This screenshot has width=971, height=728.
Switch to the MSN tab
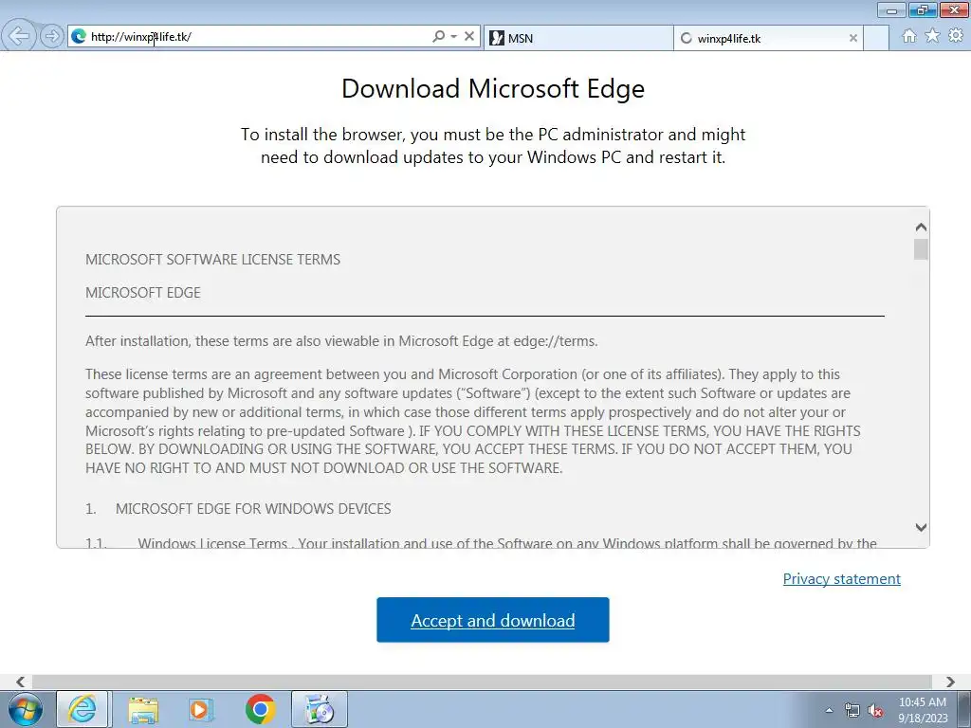coord(578,38)
